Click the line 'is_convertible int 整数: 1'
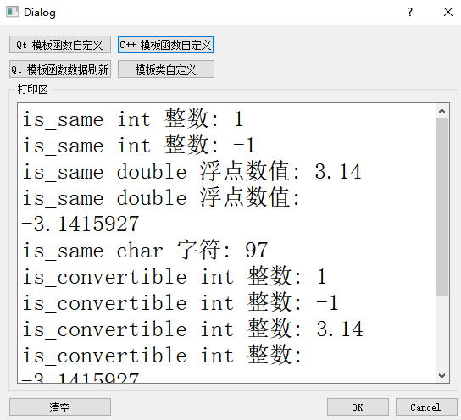The image size is (461, 420). point(175,277)
